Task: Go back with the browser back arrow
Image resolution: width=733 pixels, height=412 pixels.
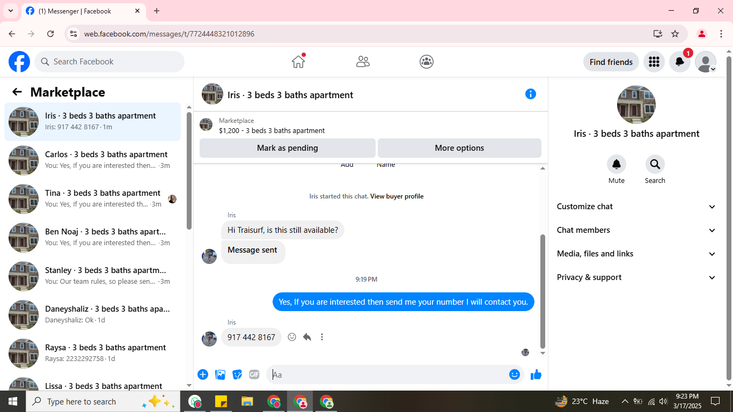Action: pos(12,34)
